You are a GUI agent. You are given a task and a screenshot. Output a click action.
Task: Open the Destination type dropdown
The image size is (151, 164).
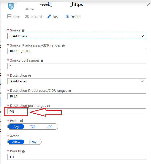coord(77,81)
